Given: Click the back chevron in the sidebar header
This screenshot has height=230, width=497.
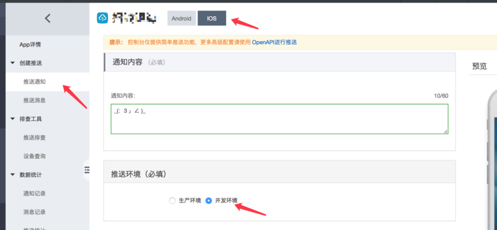Looking at the screenshot, I should (x=48, y=19).
